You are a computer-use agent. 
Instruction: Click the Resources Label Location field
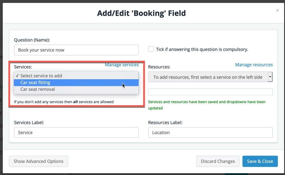[x=210, y=132]
